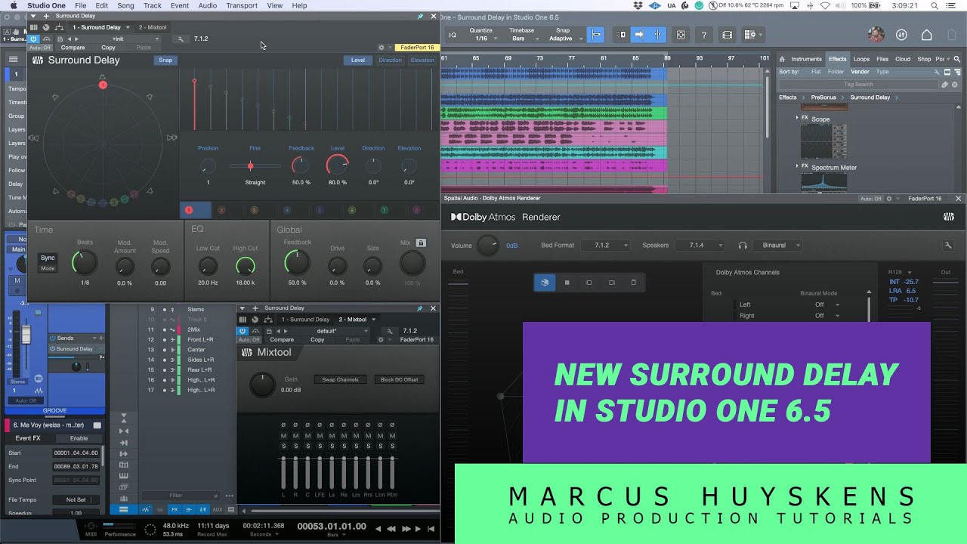Toggle Surround Delay plugin power button

click(x=33, y=39)
